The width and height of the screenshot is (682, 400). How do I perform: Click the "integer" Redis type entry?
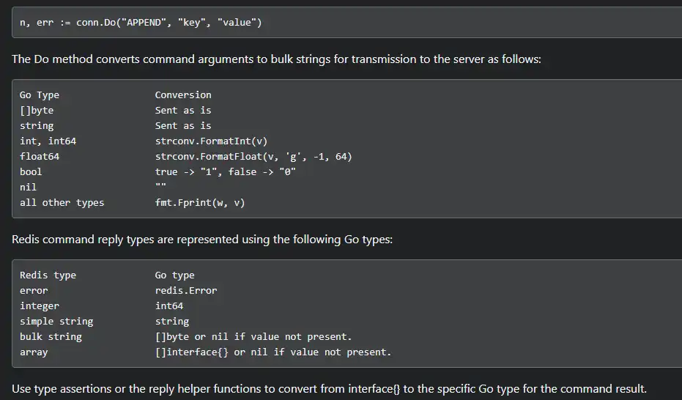(x=40, y=305)
